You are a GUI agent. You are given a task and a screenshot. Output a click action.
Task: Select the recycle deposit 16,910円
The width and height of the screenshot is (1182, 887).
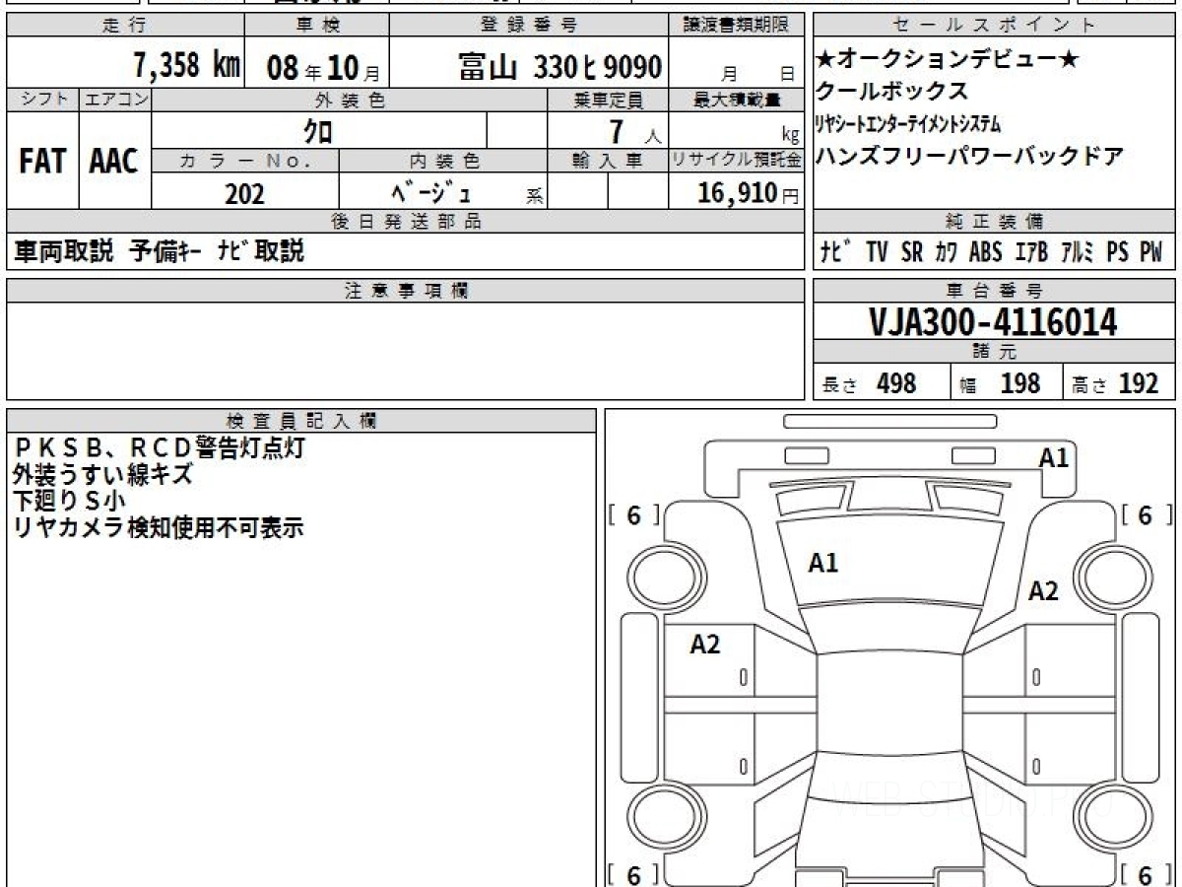[748, 192]
